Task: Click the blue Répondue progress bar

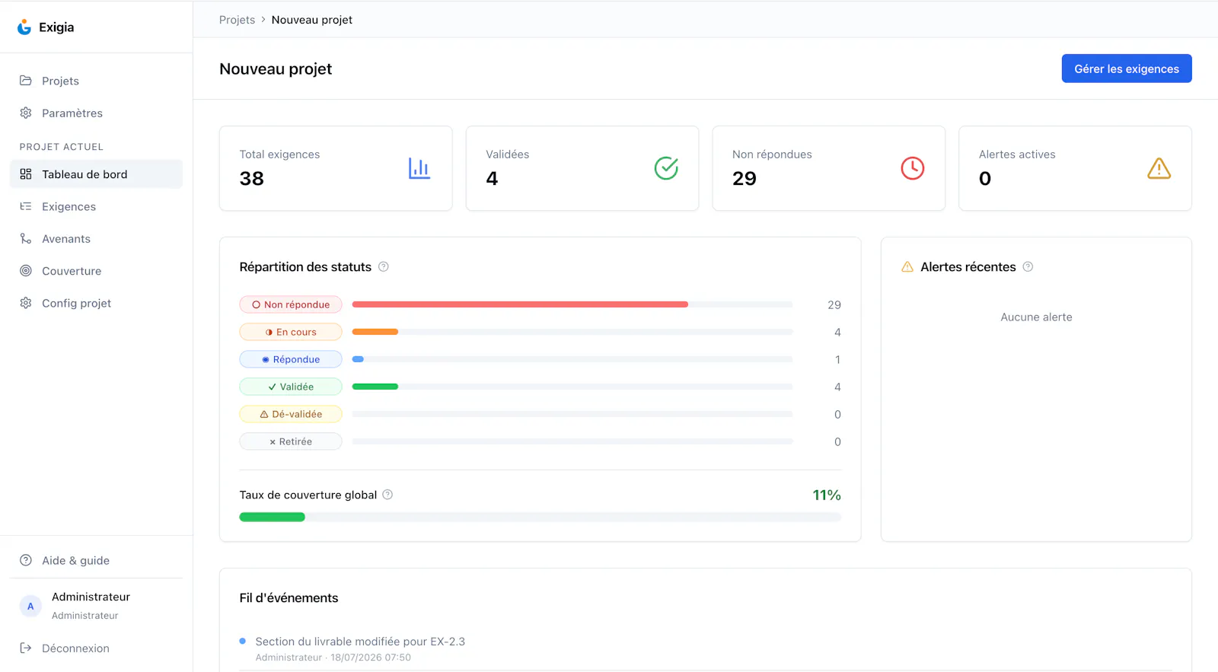Action: pyautogui.click(x=358, y=359)
